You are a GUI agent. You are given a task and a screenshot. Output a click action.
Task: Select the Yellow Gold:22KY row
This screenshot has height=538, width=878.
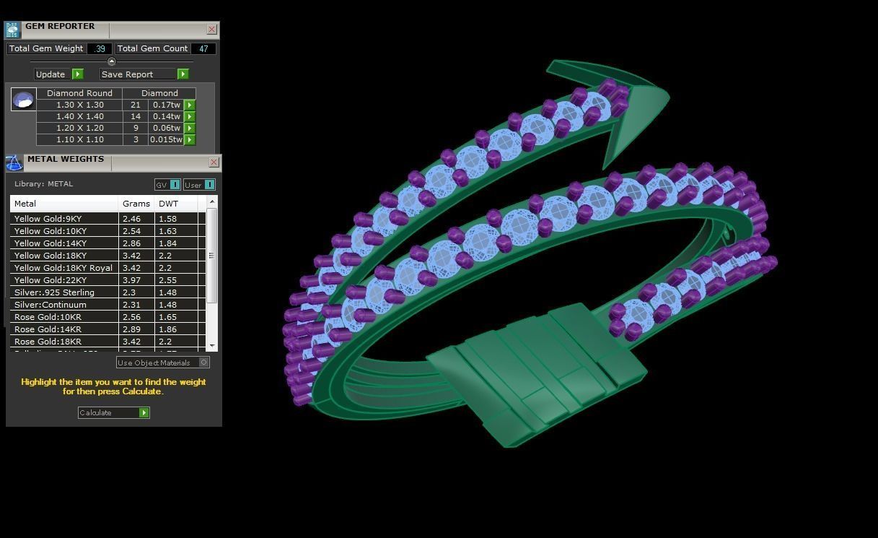click(108, 280)
